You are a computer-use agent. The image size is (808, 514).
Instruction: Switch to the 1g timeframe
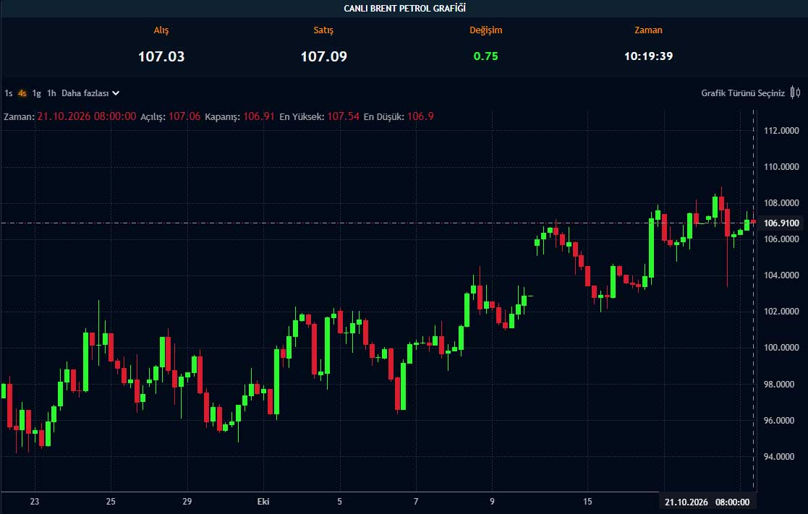click(37, 93)
